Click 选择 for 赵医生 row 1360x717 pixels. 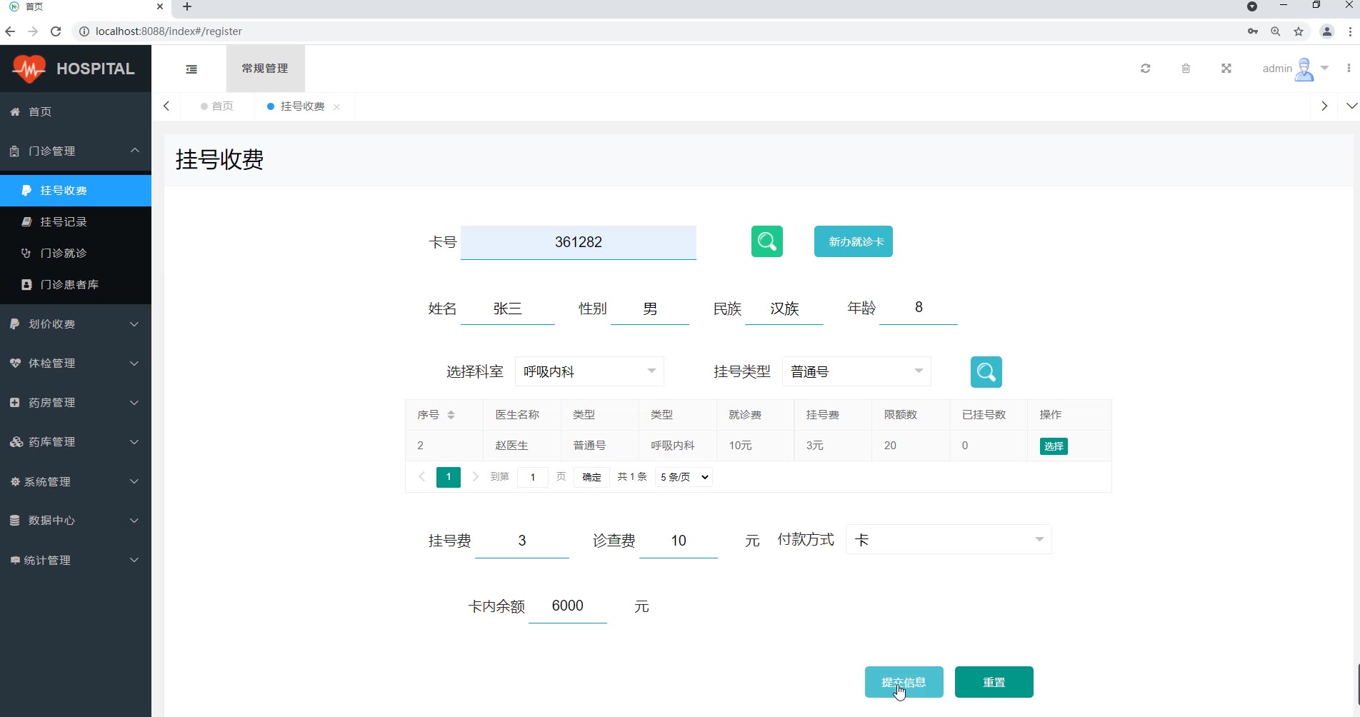click(x=1053, y=446)
